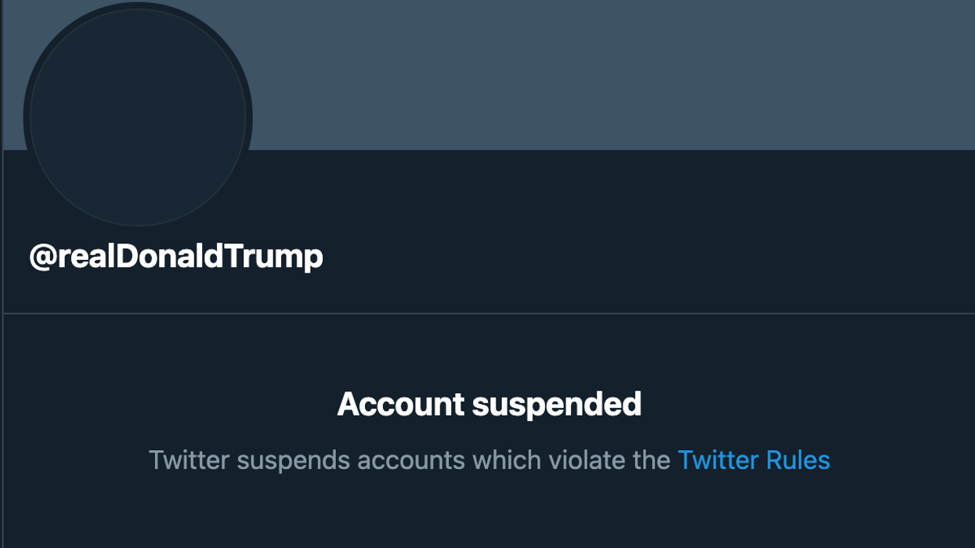Image resolution: width=975 pixels, height=548 pixels.
Task: Click "Twitter" at the start of the notice
Action: click(x=190, y=460)
